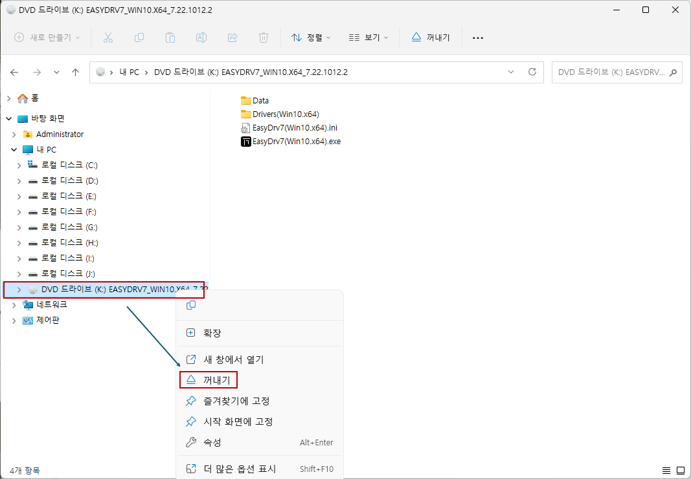The height and width of the screenshot is (479, 691).
Task: Select 홈 in navigation pane
Action: (x=28, y=98)
